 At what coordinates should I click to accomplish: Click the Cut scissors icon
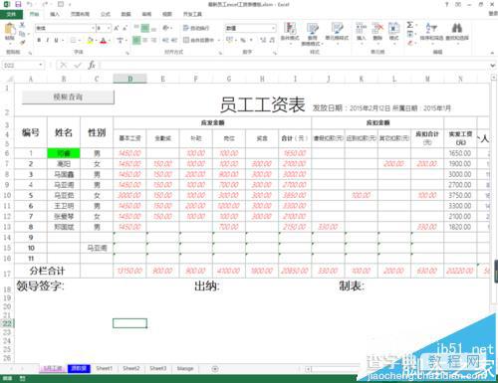tap(22, 25)
